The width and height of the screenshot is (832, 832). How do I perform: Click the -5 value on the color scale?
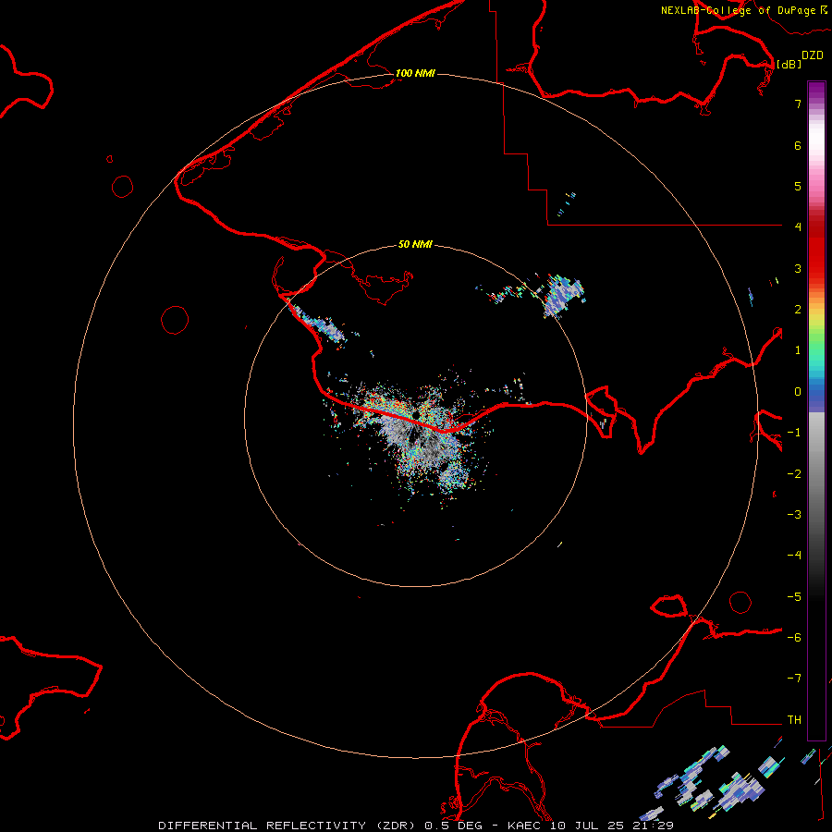(x=794, y=596)
